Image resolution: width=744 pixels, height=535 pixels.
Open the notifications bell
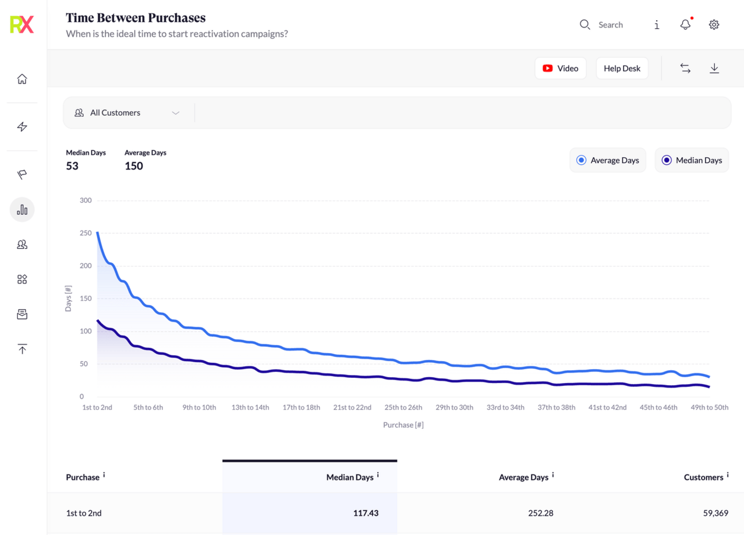(685, 25)
